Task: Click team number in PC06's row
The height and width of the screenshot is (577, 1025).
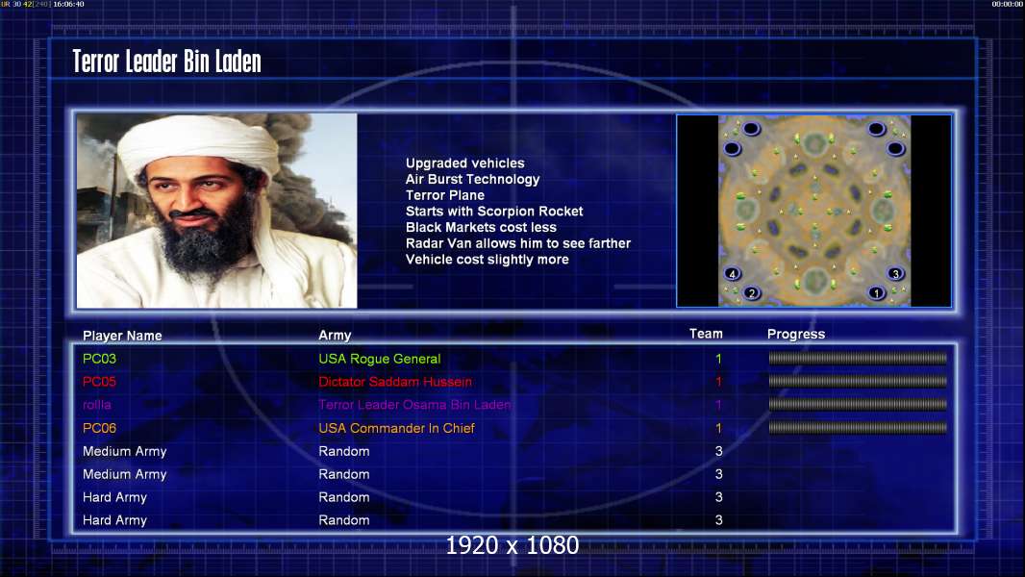Action: [718, 428]
